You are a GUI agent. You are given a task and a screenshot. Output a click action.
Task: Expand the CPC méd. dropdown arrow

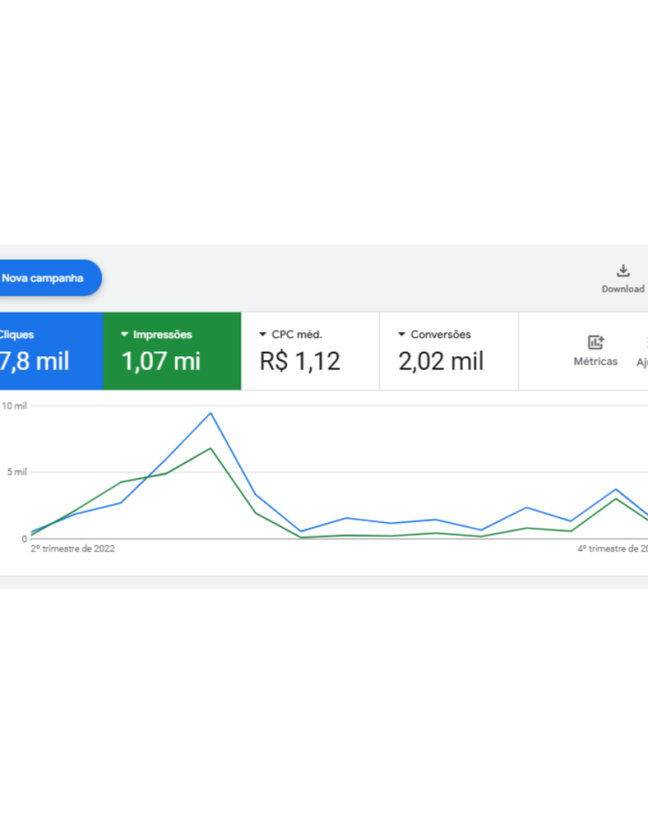pyautogui.click(x=263, y=335)
